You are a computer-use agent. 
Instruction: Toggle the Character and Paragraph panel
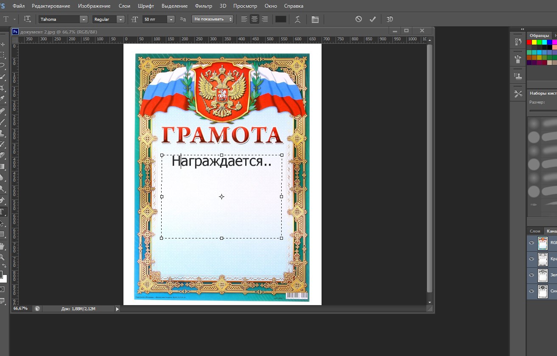click(315, 19)
